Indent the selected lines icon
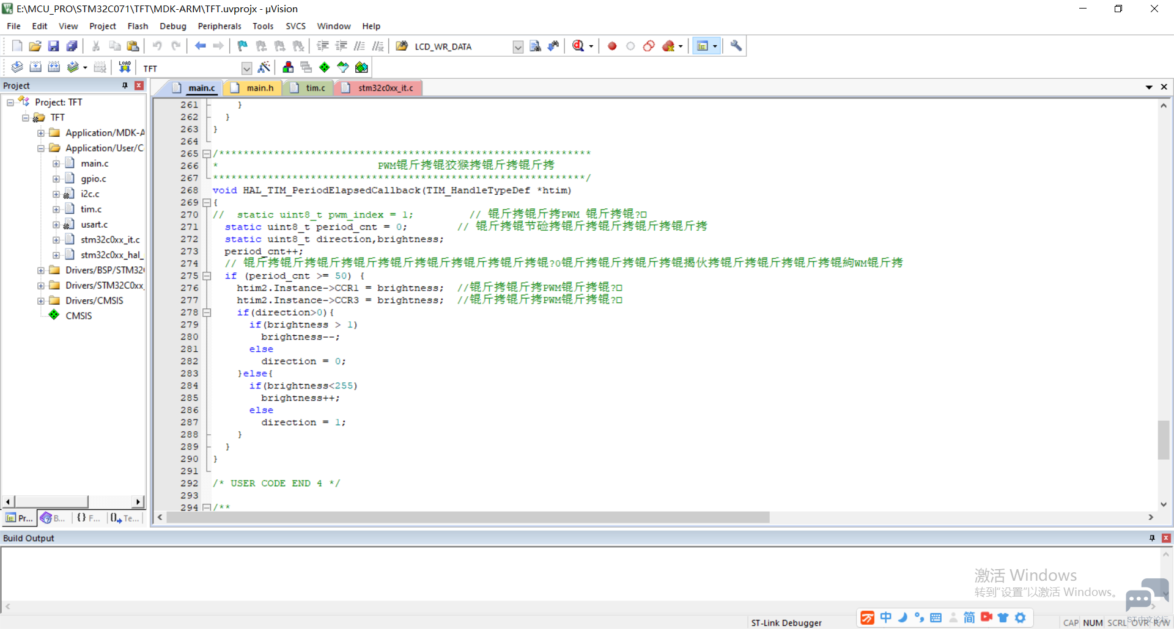Image resolution: width=1174 pixels, height=629 pixels. (323, 46)
